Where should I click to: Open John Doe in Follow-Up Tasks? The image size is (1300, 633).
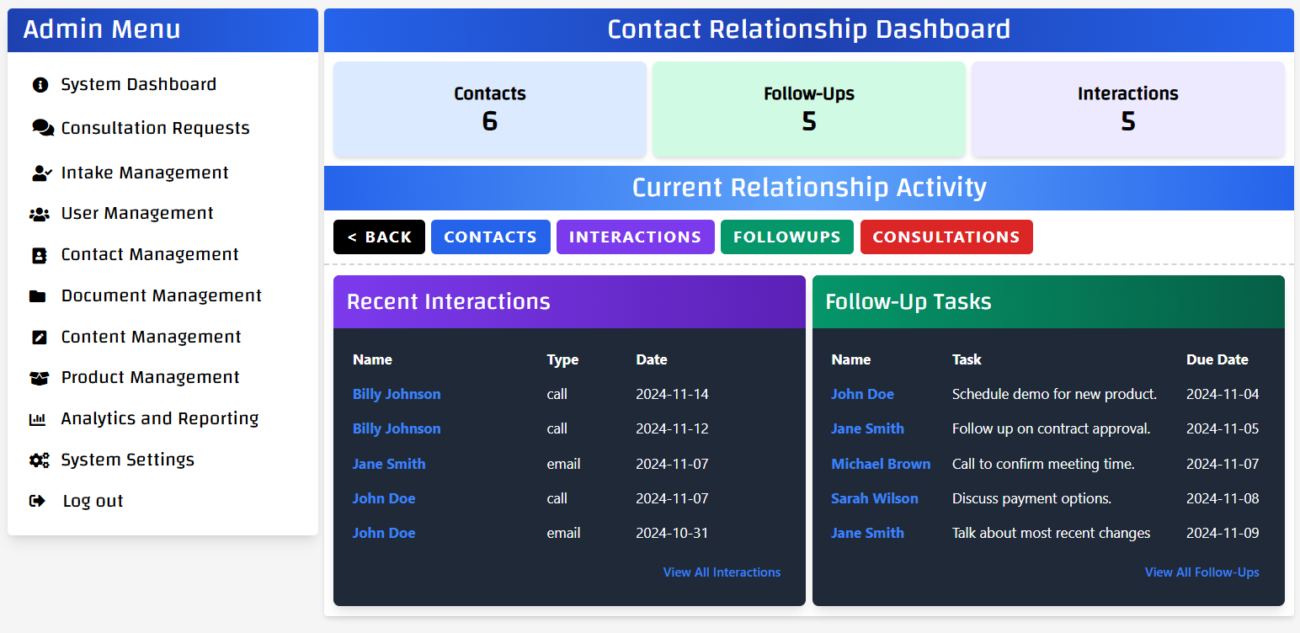[862, 394]
